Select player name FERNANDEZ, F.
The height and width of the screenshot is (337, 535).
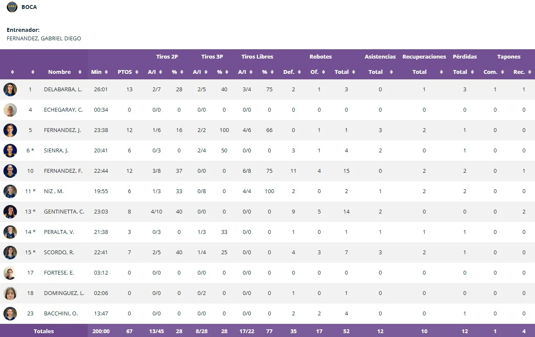pos(63,171)
